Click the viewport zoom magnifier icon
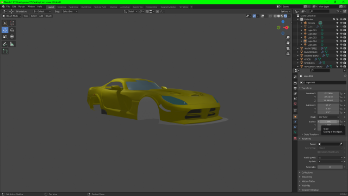This screenshot has width=348, height=196. [x=288, y=38]
